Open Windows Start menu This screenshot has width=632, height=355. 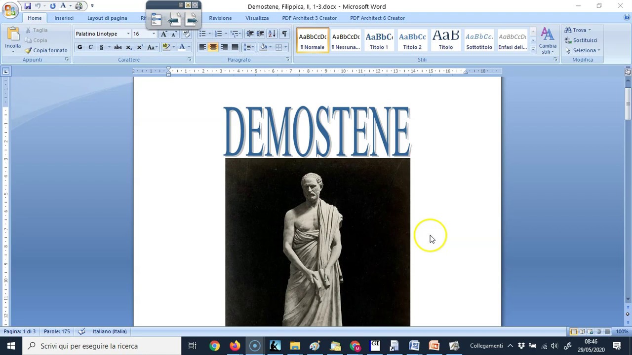click(11, 346)
